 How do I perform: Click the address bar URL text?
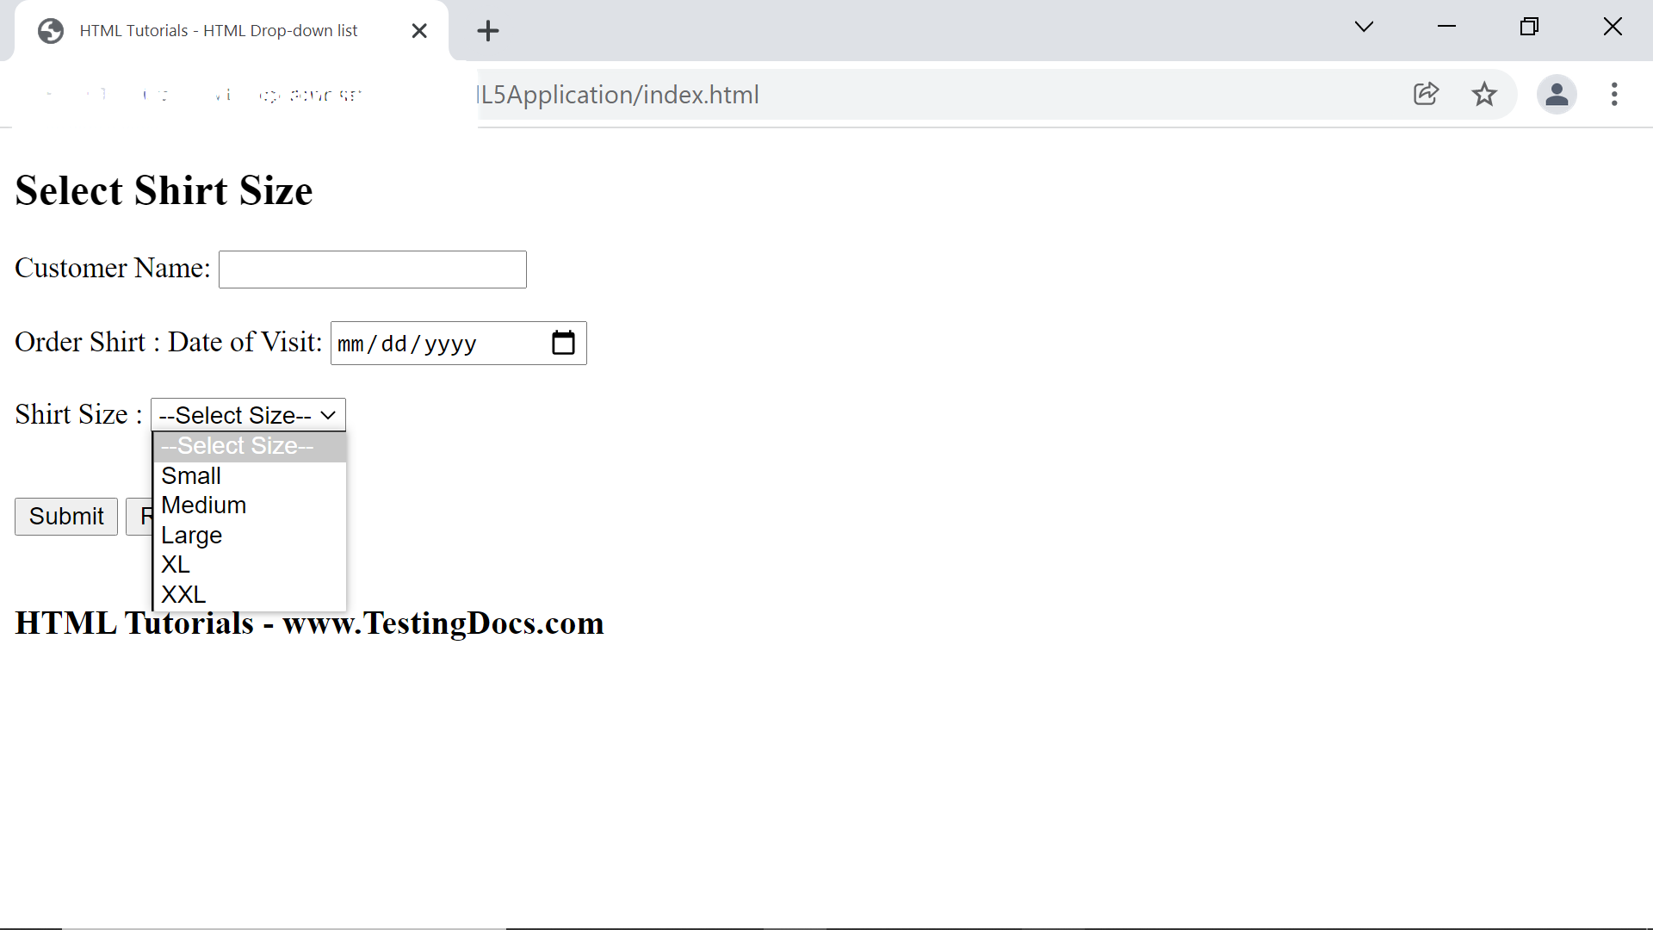(x=618, y=95)
